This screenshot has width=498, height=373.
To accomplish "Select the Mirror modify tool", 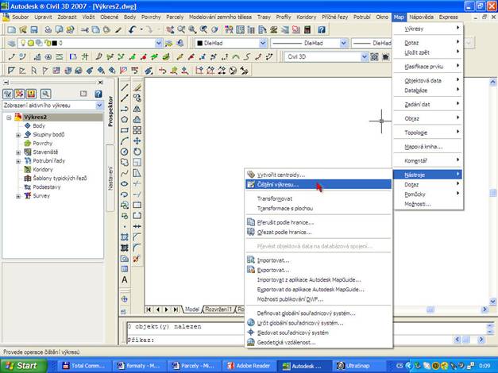I will 137,109.
